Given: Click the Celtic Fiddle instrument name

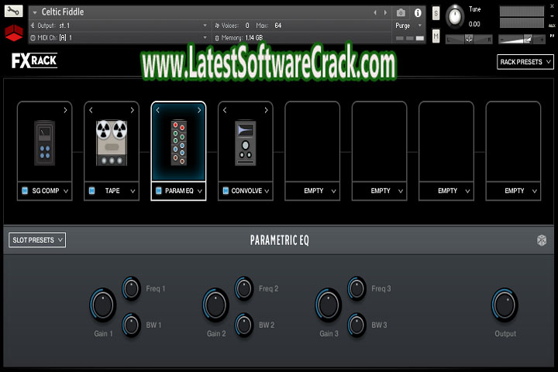Looking at the screenshot, I should pyautogui.click(x=63, y=12).
